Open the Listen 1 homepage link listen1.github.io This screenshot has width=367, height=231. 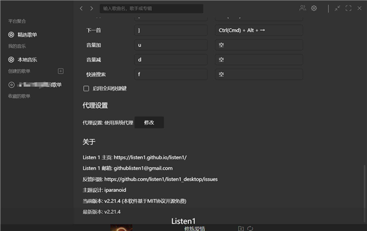pyautogui.click(x=150, y=157)
